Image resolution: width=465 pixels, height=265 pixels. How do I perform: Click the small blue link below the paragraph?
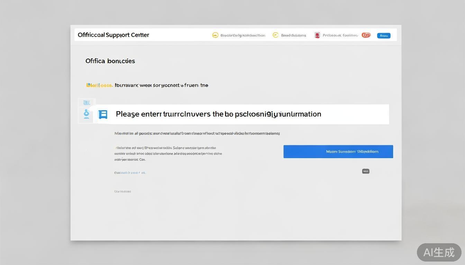click(x=130, y=173)
